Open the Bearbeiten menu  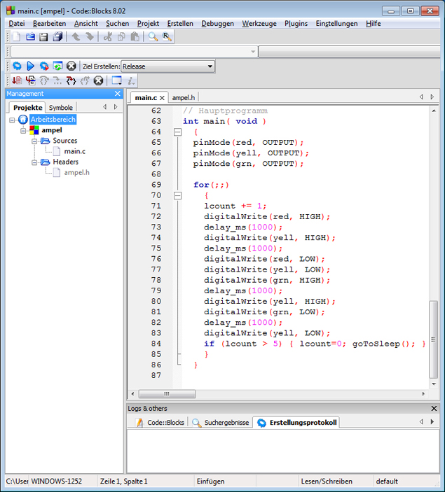click(49, 24)
